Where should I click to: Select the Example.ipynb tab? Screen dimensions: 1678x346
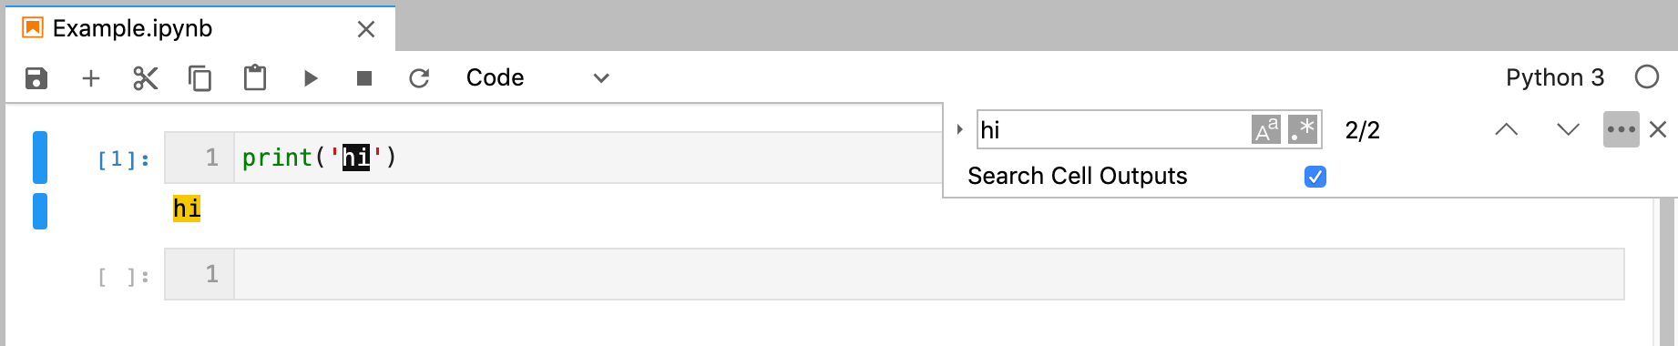click(132, 29)
